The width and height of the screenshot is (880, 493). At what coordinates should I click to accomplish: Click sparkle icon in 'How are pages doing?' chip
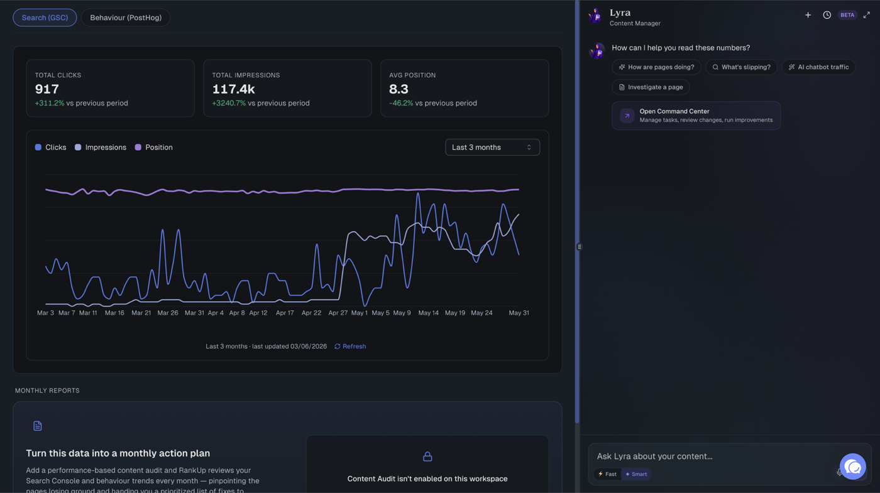[622, 67]
